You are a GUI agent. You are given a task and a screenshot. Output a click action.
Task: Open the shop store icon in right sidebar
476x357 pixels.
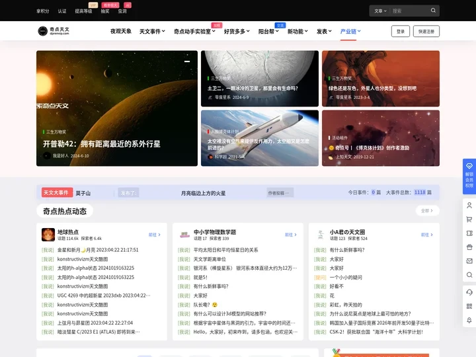[469, 247]
